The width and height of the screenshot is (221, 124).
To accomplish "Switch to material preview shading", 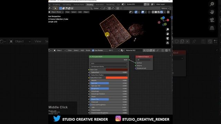I will pyautogui.click(x=159, y=12).
